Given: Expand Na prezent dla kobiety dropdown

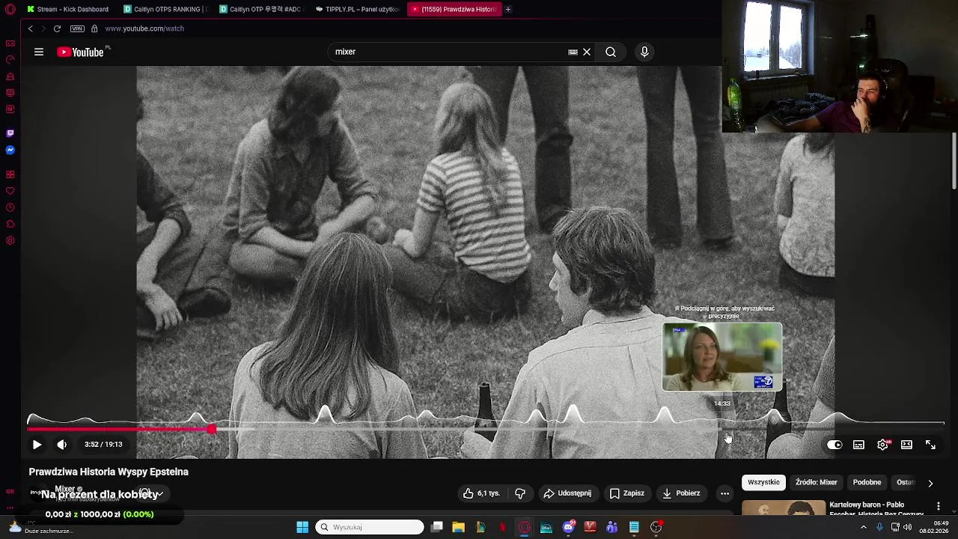Looking at the screenshot, I should 159,494.
